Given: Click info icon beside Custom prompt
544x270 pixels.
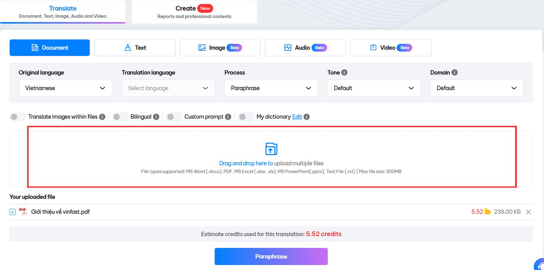Looking at the screenshot, I should click(228, 117).
